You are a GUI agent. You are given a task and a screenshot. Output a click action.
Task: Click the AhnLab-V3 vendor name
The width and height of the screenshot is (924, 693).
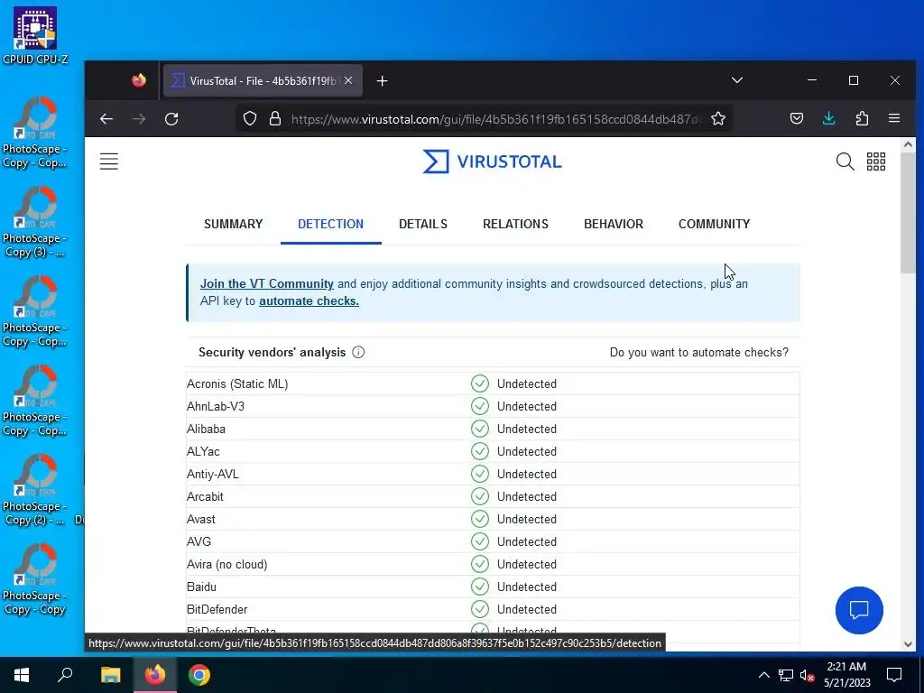(216, 406)
